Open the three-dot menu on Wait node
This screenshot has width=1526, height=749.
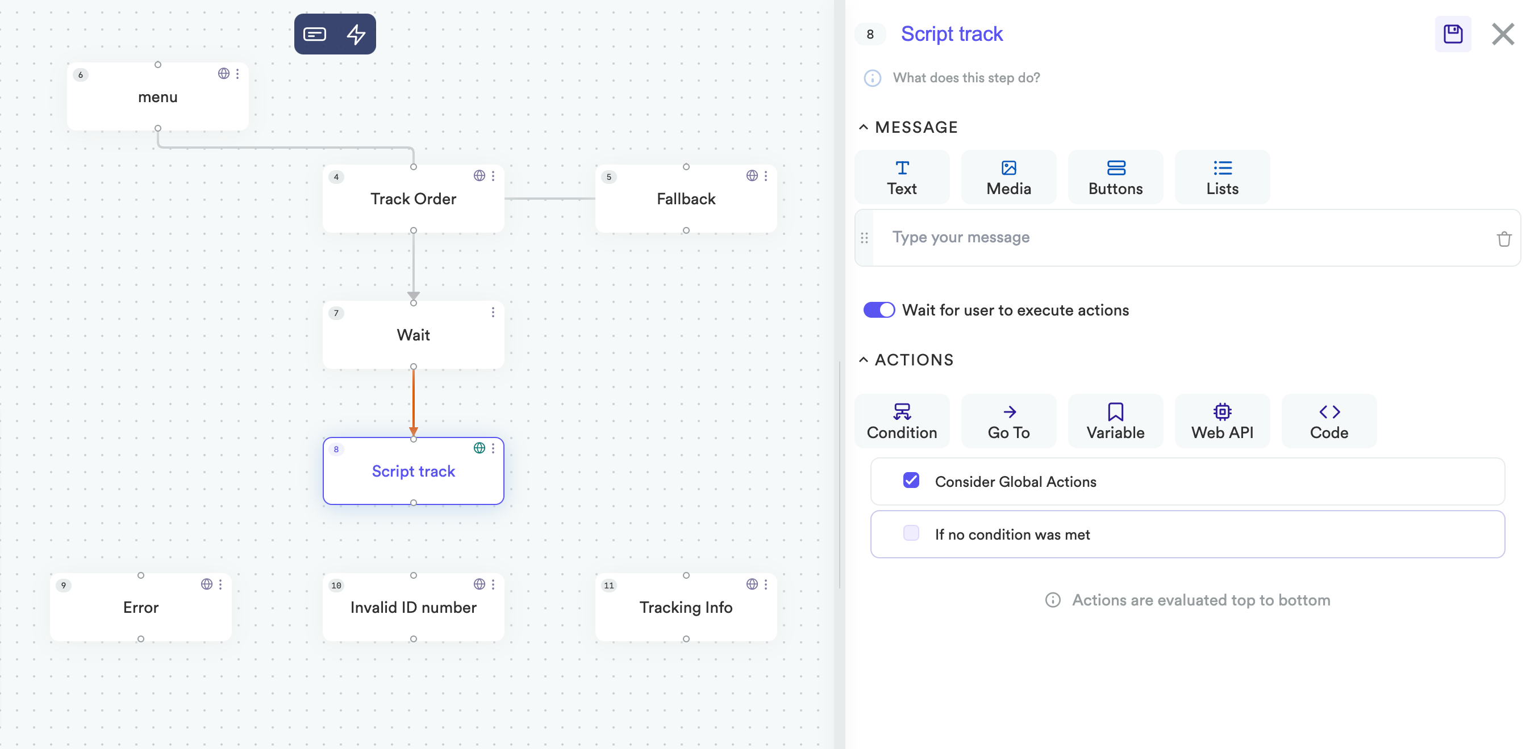tap(493, 313)
